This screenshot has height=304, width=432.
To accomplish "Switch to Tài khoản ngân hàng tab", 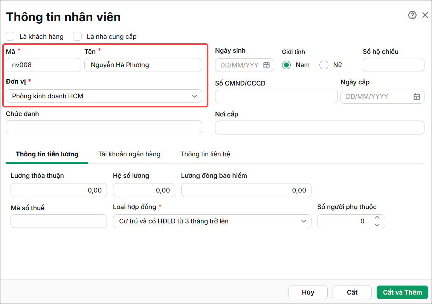I will pos(129,154).
